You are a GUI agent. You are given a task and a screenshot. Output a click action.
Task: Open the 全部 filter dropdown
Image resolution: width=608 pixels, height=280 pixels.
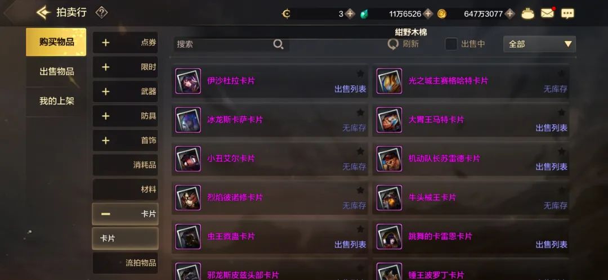click(x=539, y=44)
